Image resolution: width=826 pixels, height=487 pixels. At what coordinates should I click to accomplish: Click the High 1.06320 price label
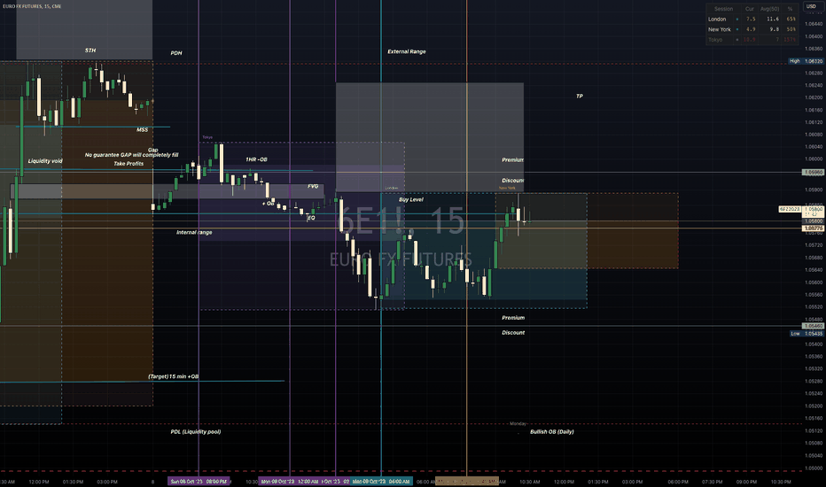pyautogui.click(x=806, y=61)
